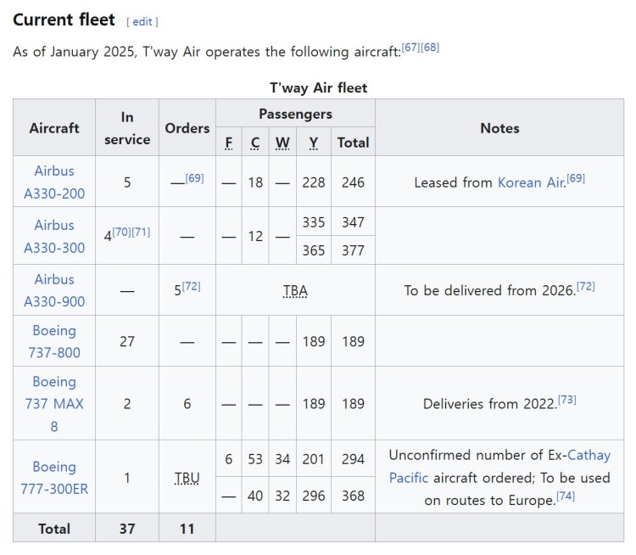
Task: Click the Y passenger class abbreviation header
Action: [x=314, y=143]
